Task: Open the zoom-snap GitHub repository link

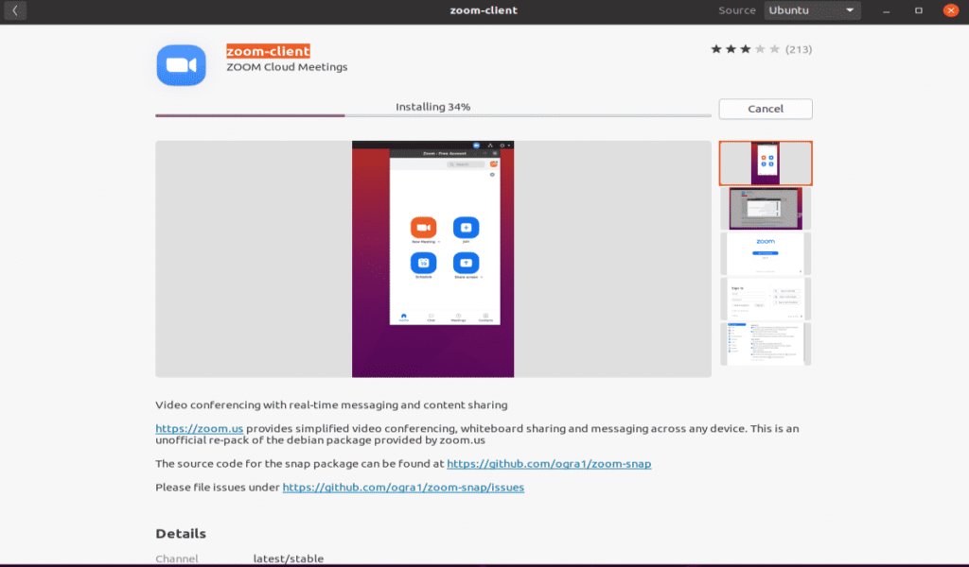Action: (x=549, y=464)
